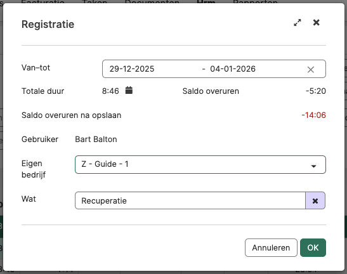Open the Eigen bedrijf dropdown
The height and width of the screenshot is (274, 347).
click(x=200, y=164)
